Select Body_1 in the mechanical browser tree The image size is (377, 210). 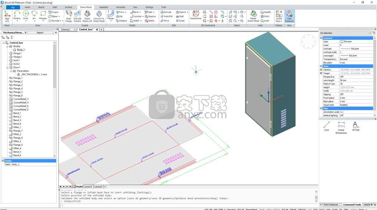[x=21, y=50]
